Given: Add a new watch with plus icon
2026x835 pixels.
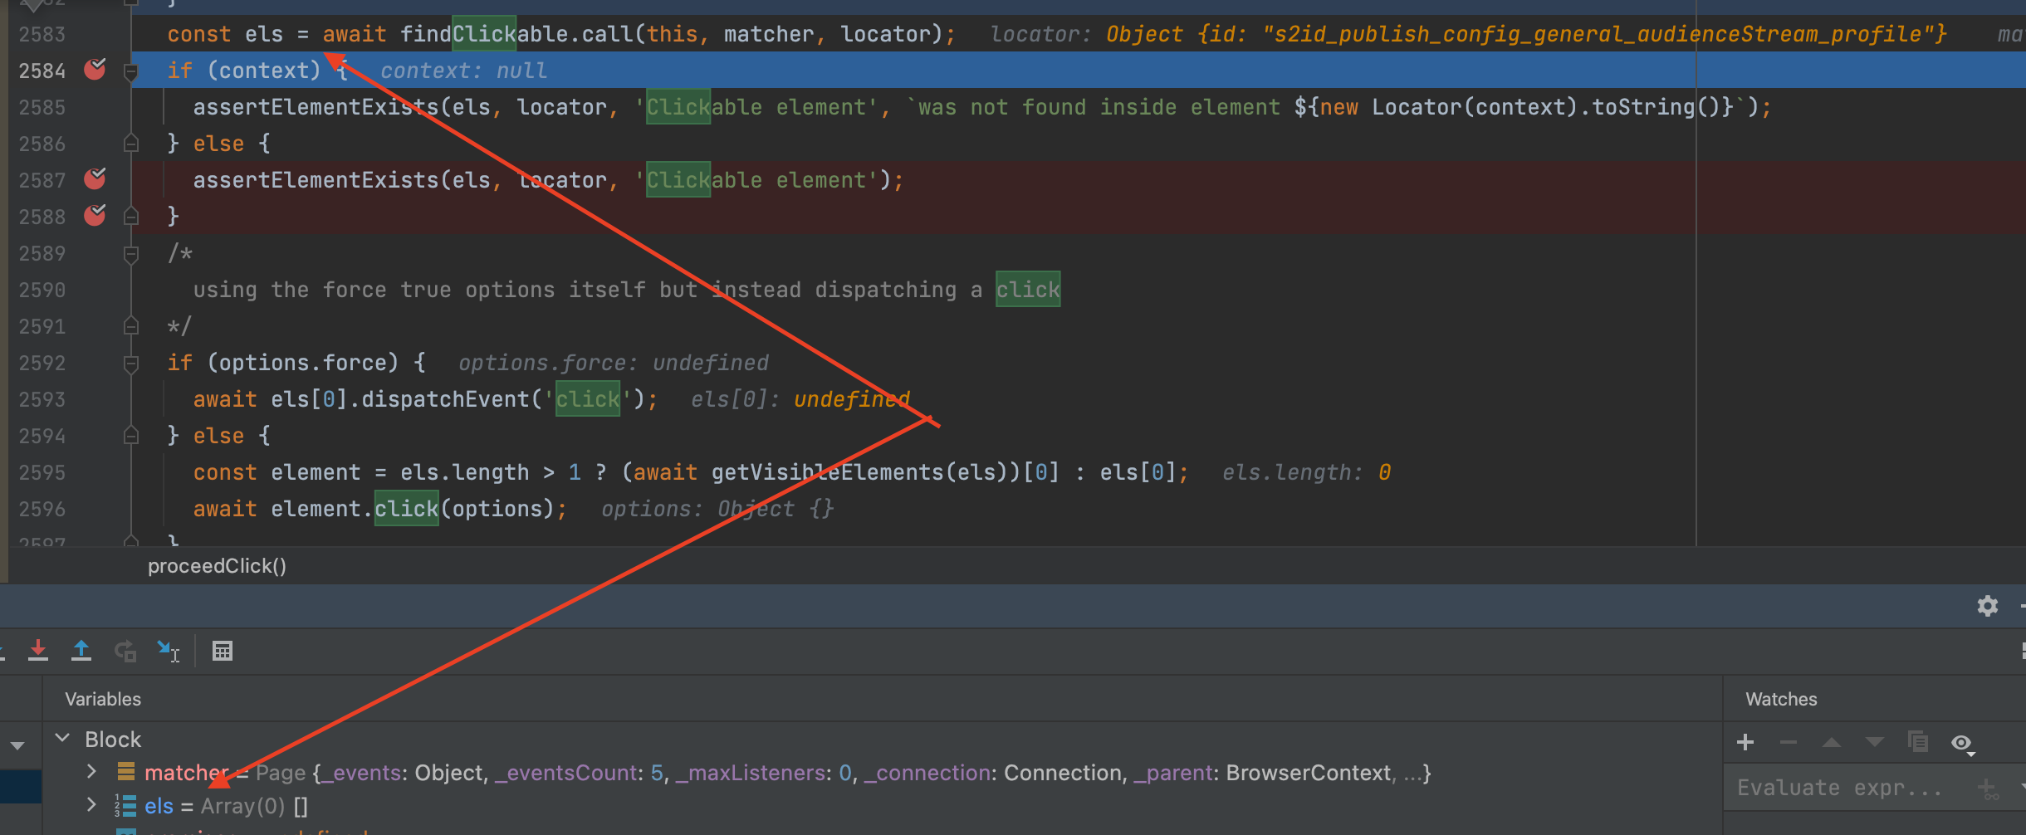Looking at the screenshot, I should [x=1745, y=742].
